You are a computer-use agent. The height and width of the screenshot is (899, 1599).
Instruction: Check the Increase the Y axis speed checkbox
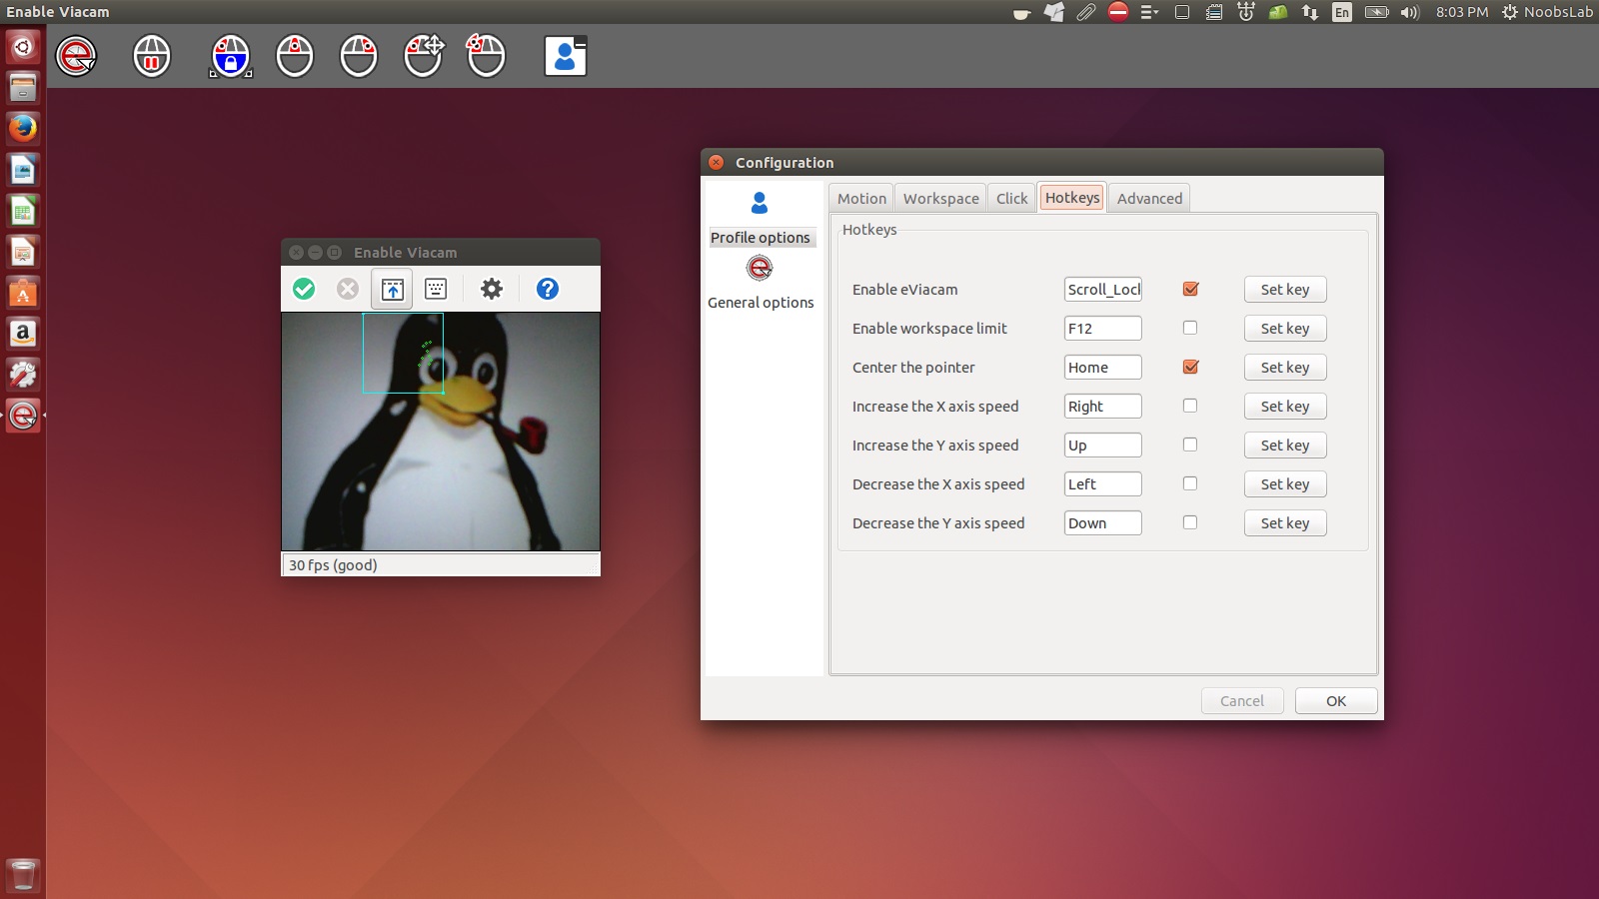[1190, 445]
